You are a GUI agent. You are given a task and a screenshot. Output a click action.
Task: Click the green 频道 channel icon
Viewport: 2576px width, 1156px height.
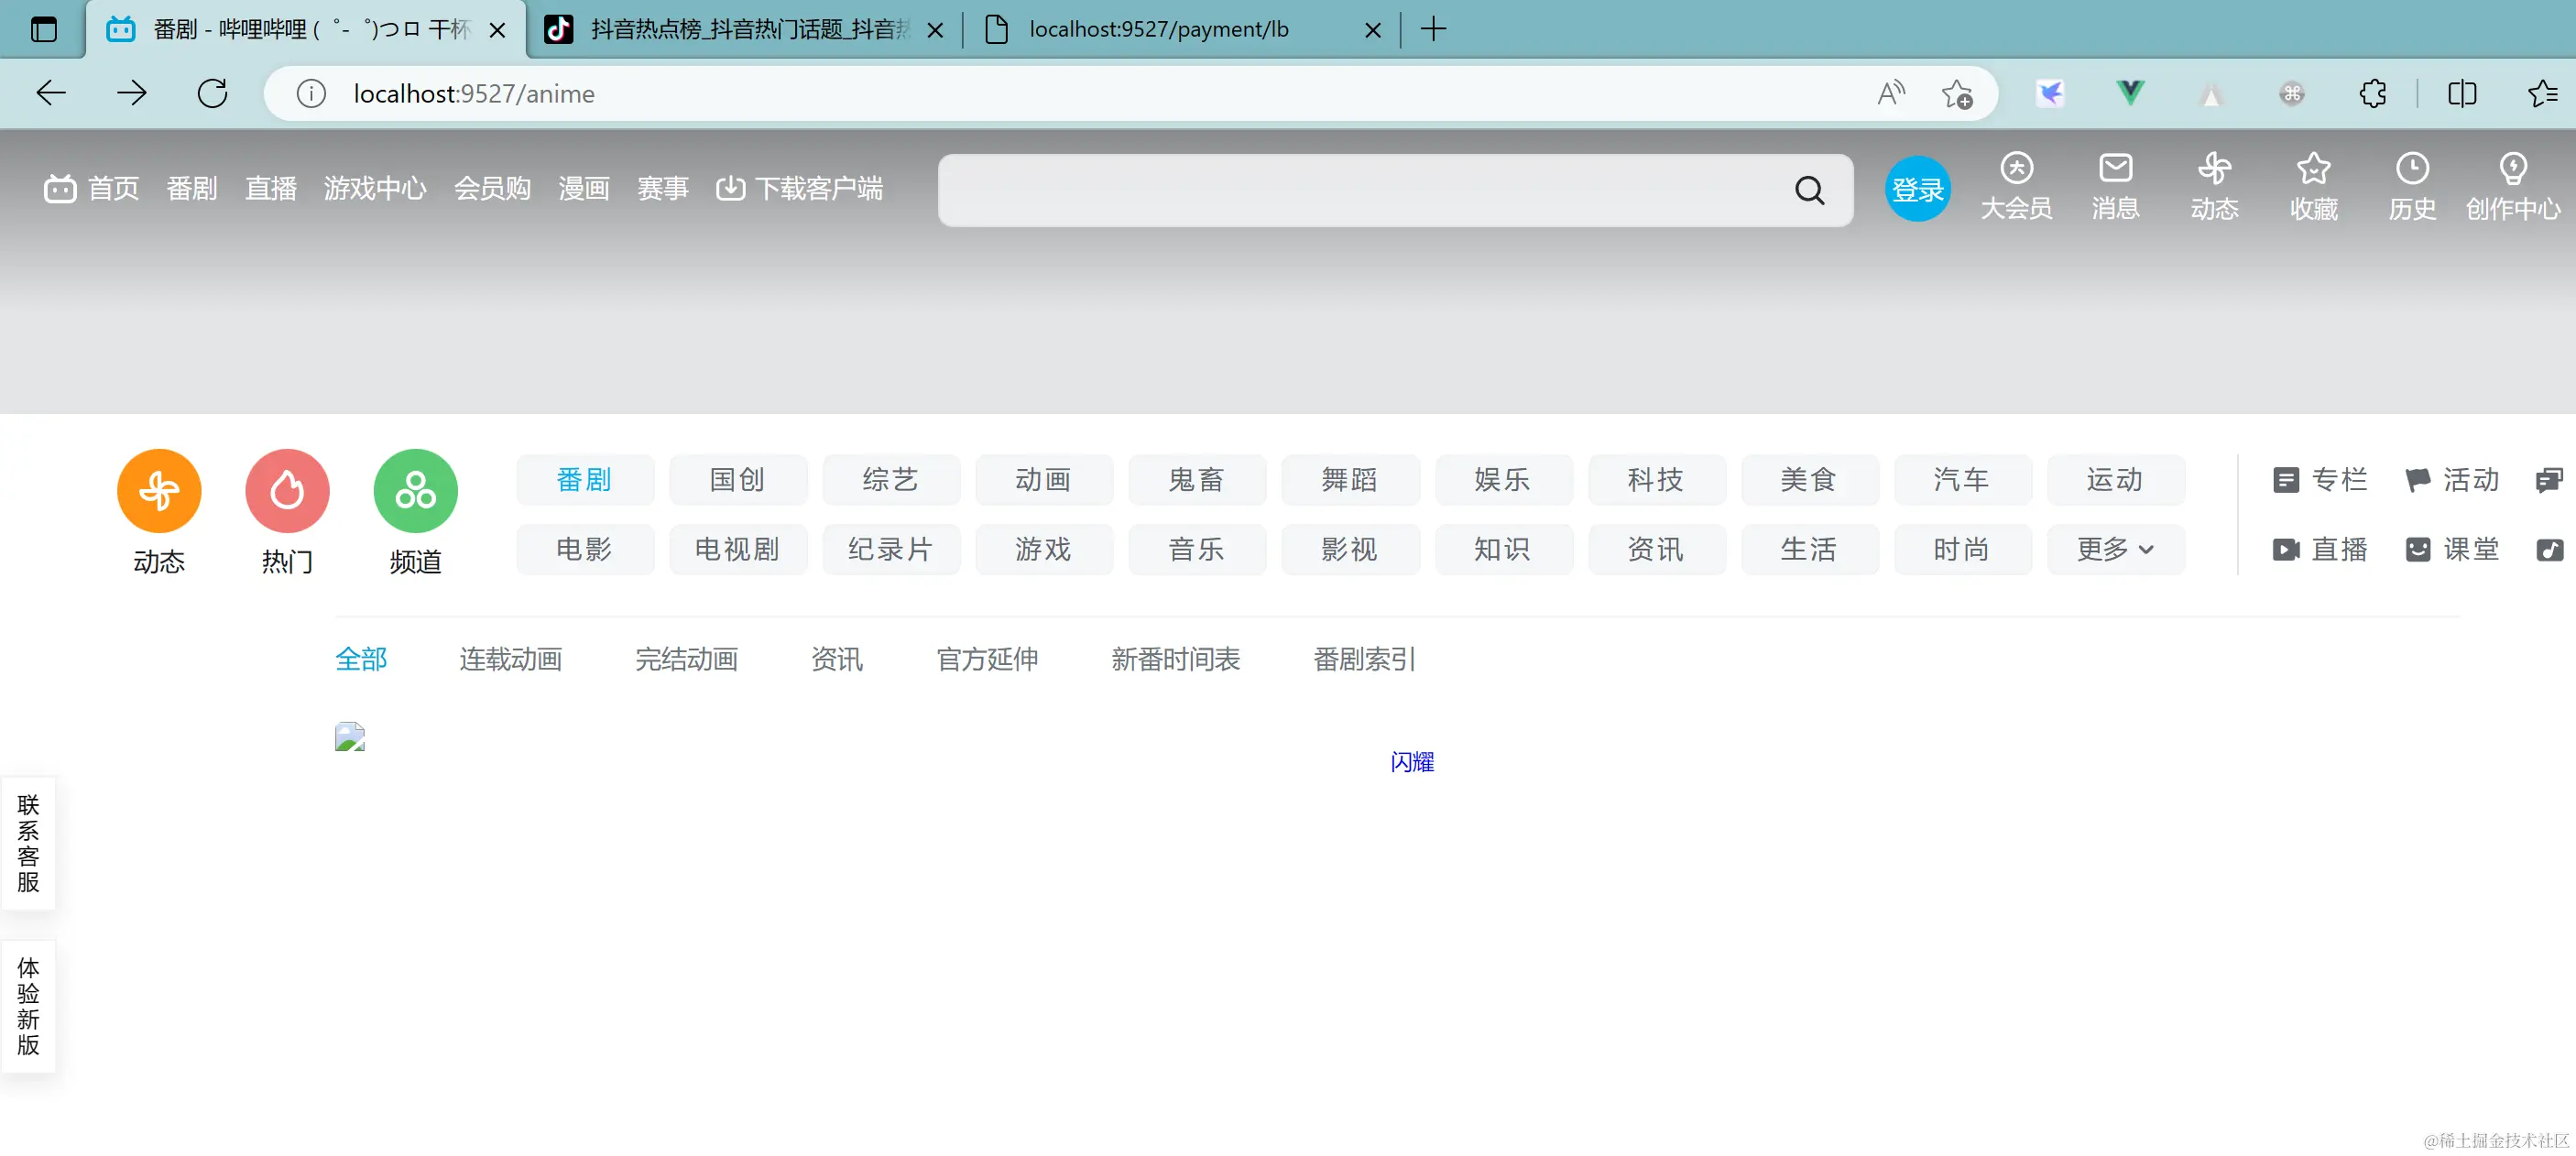pyautogui.click(x=415, y=491)
